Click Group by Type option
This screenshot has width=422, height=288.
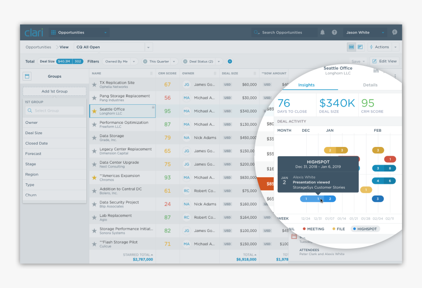pyautogui.click(x=54, y=185)
